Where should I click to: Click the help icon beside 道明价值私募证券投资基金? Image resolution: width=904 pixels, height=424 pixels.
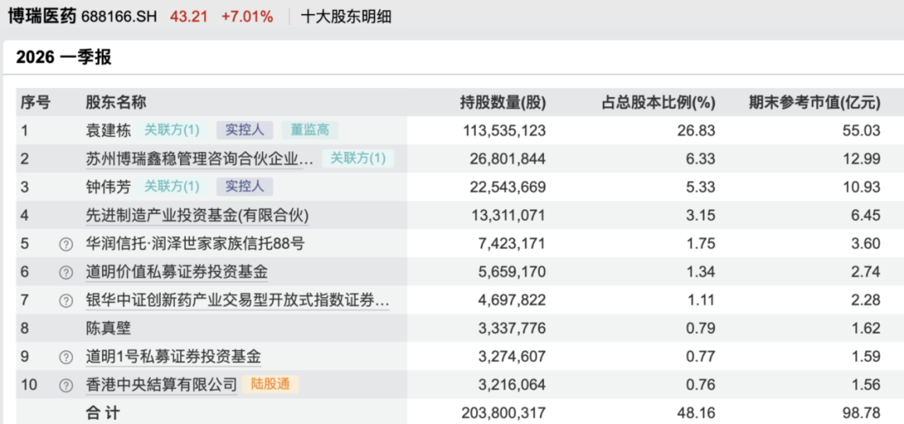point(66,272)
